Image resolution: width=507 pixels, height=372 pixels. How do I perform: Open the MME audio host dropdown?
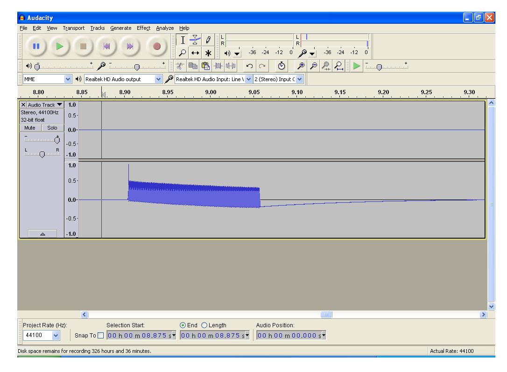(68, 79)
